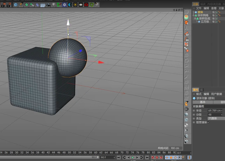Screen dimensions: 225x161
Task: Open the Spline Pen tool
Action: pyautogui.click(x=21, y=5)
